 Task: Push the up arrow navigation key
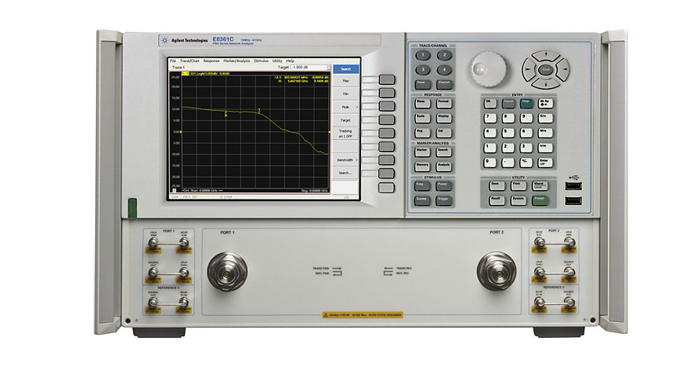545,56
